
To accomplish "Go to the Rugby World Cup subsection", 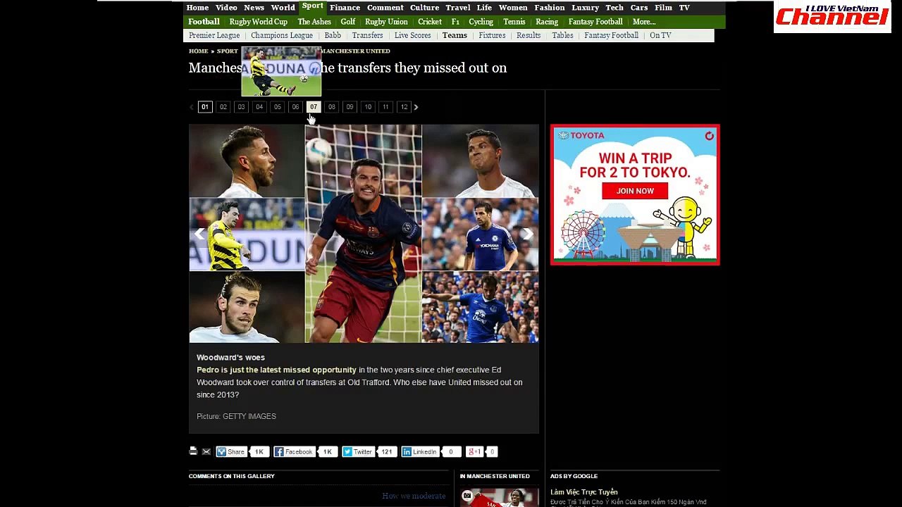I will click(x=258, y=22).
